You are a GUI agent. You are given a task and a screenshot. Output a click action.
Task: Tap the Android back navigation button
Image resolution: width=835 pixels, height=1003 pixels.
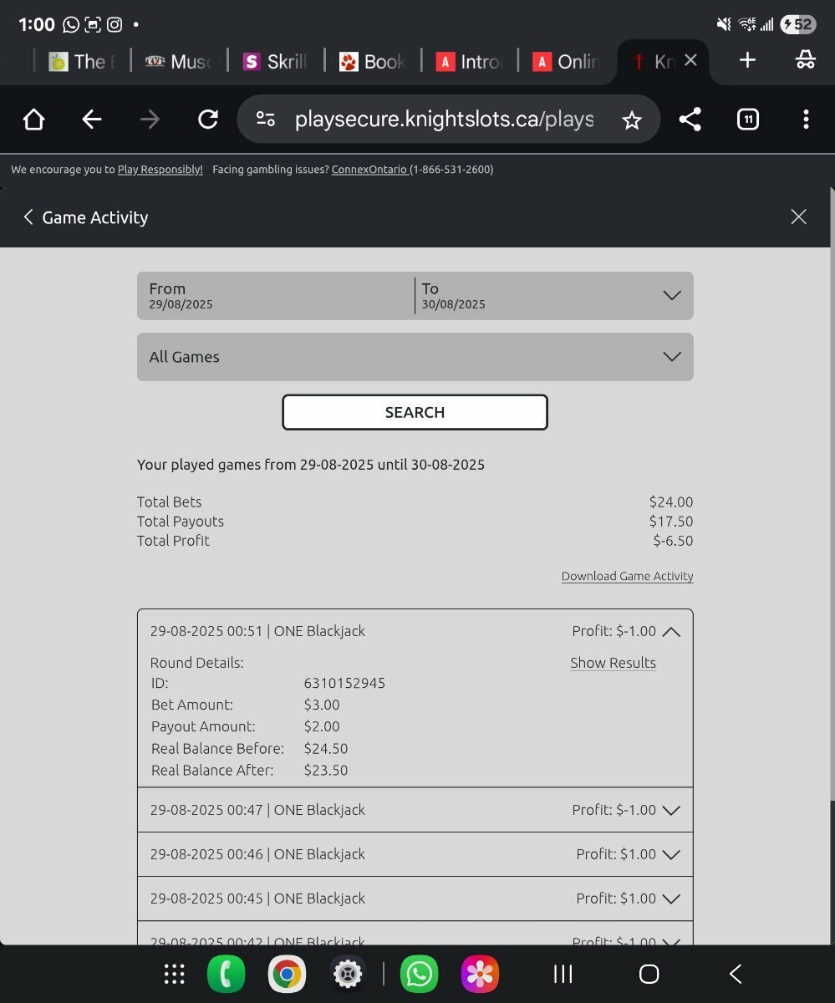click(x=735, y=974)
